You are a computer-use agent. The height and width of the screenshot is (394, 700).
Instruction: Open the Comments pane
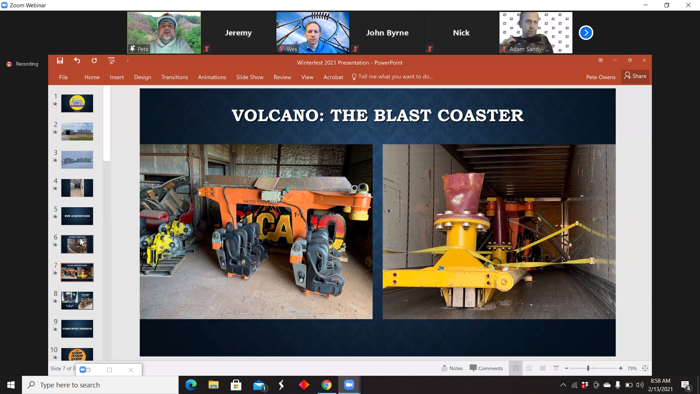[486, 368]
